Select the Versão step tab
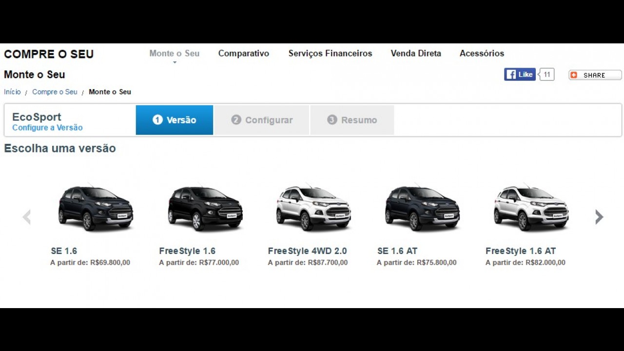The width and height of the screenshot is (624, 351). pyautogui.click(x=175, y=120)
